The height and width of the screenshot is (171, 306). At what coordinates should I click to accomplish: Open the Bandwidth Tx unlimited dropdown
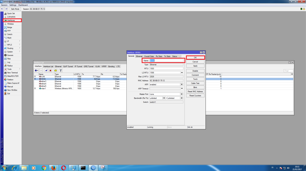tap(182, 98)
